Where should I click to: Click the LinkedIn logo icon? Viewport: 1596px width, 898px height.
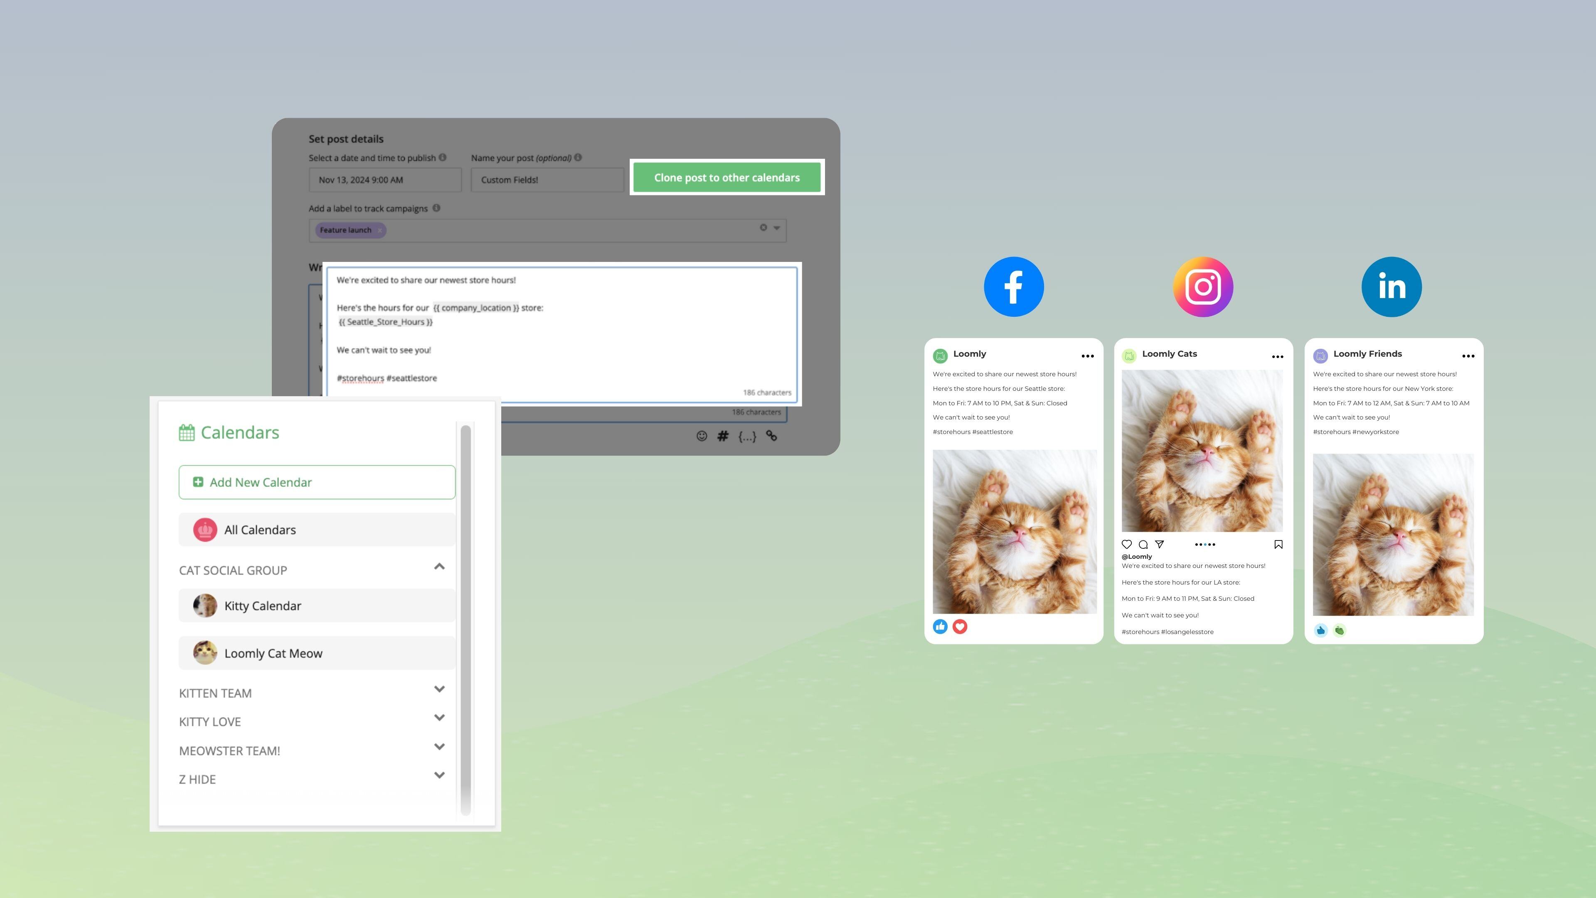(1391, 287)
